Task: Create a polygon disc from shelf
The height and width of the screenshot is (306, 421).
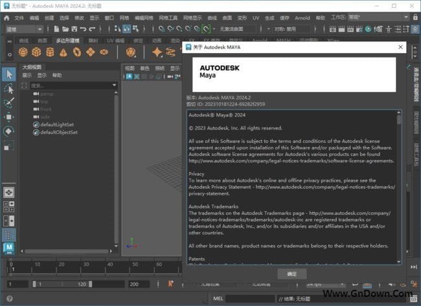Action: coord(104,52)
